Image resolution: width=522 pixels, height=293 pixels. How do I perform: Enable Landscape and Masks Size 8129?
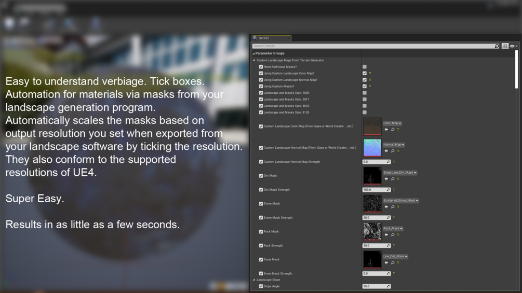click(365, 113)
